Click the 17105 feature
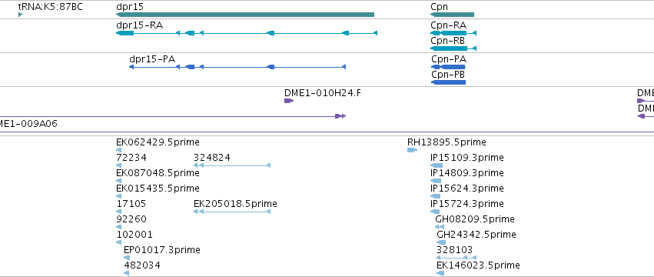 pyautogui.click(x=119, y=212)
